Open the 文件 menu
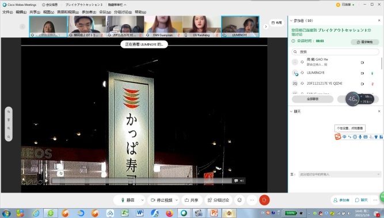Screen dimensions: 384x218 [x=7, y=12]
